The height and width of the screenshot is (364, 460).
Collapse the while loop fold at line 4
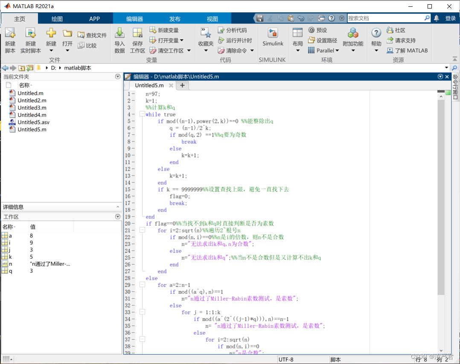(x=142, y=114)
